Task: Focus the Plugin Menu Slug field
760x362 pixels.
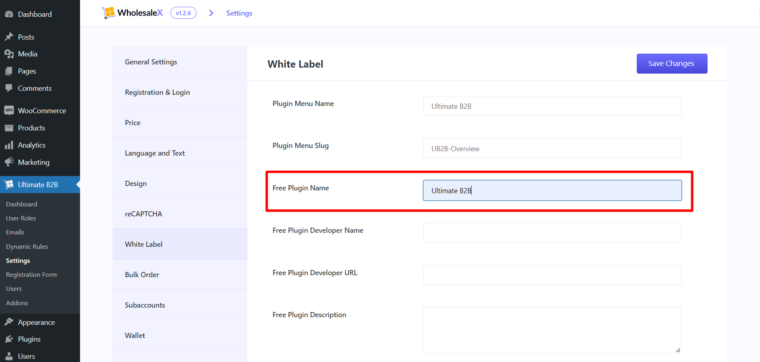Action: [x=552, y=148]
